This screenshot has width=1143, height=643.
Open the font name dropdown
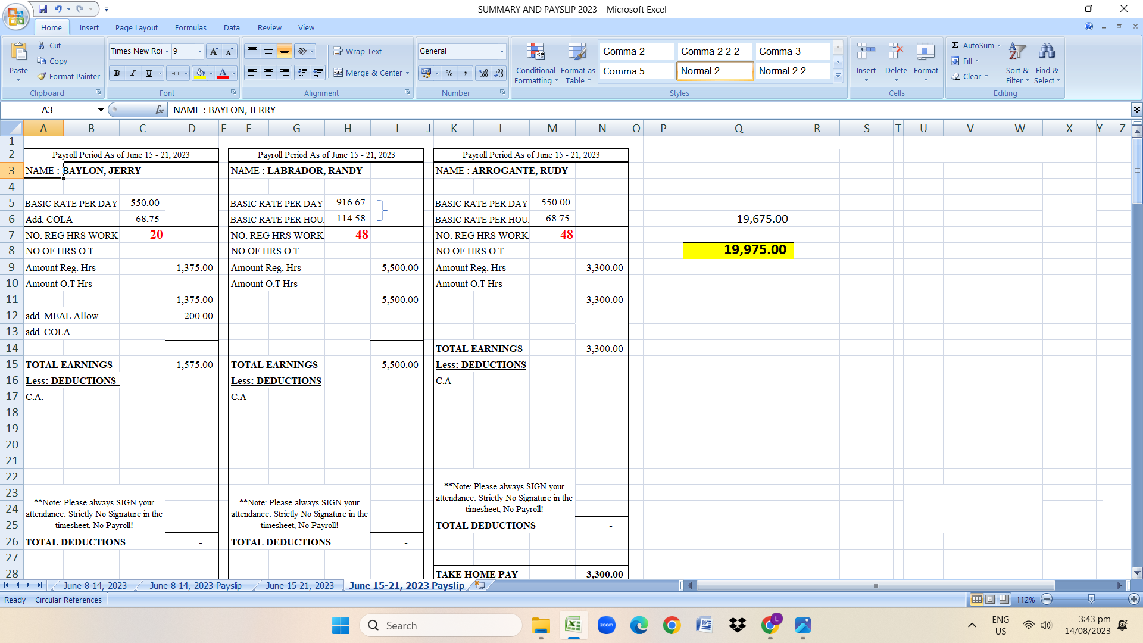167,51
